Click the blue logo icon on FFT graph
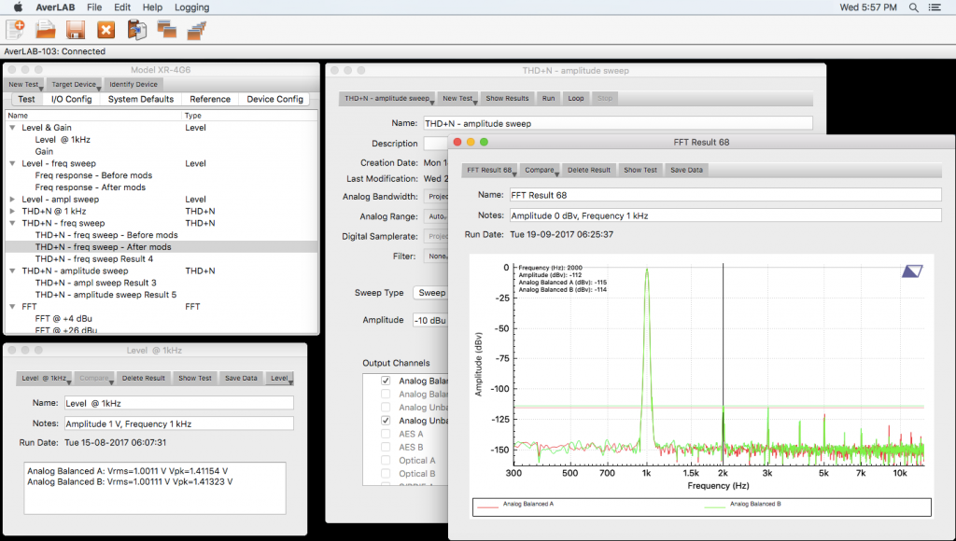The image size is (956, 541). tap(912, 271)
